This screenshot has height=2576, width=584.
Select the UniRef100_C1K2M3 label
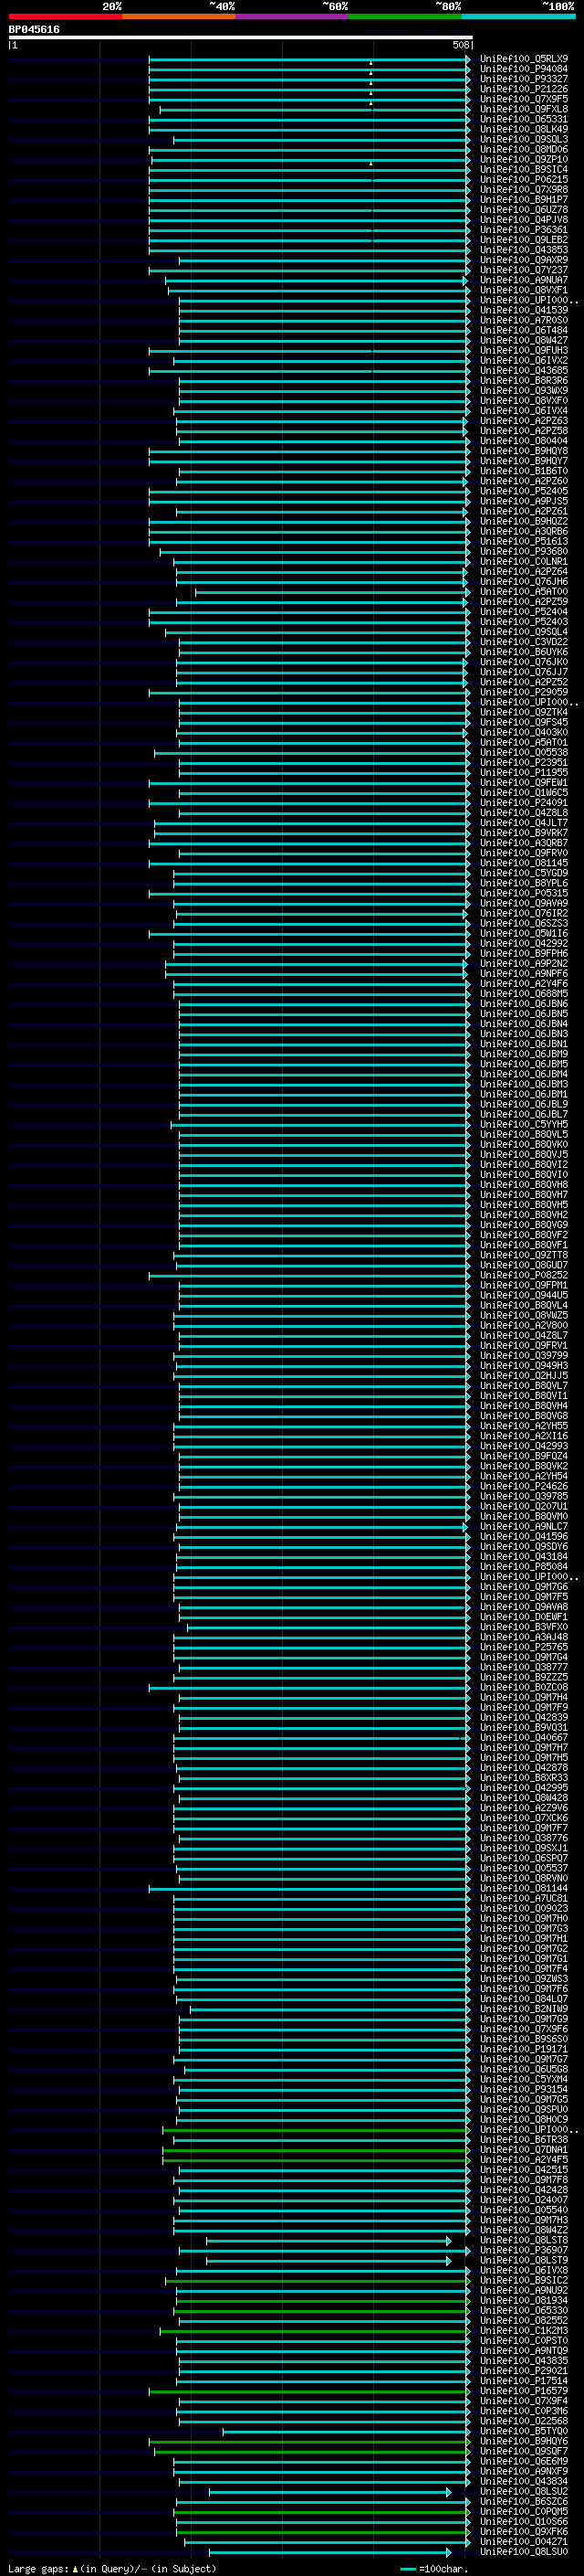click(x=524, y=2330)
